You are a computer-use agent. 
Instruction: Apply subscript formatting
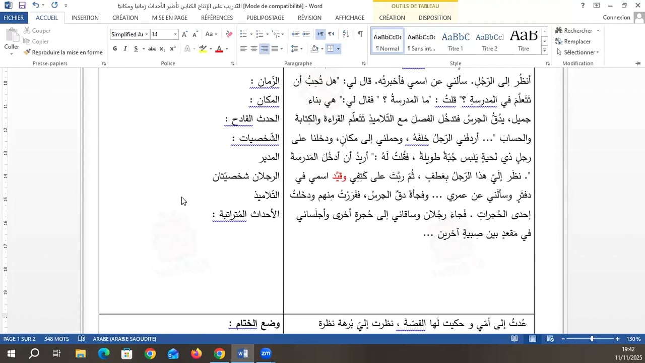162,49
